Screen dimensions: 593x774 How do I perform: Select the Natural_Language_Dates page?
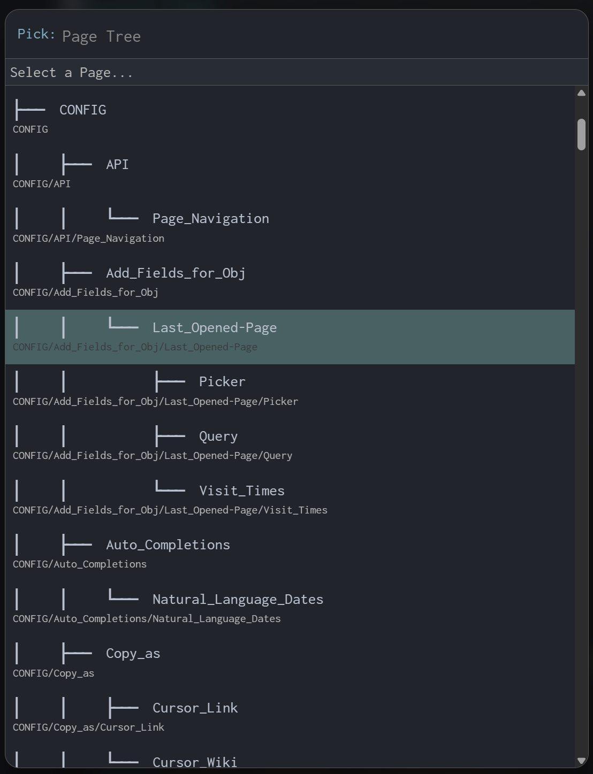pos(238,600)
